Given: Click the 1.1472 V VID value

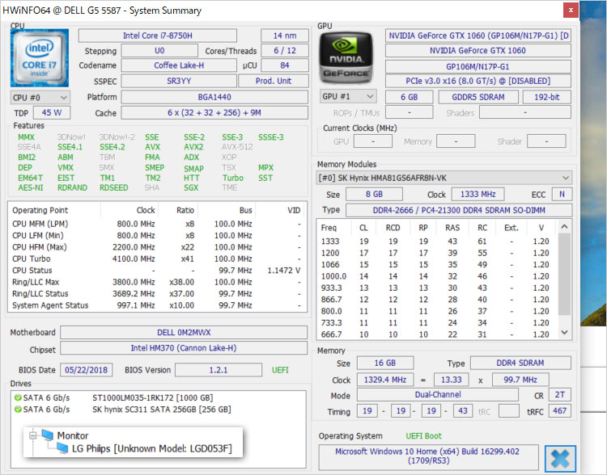Looking at the screenshot, I should [284, 271].
